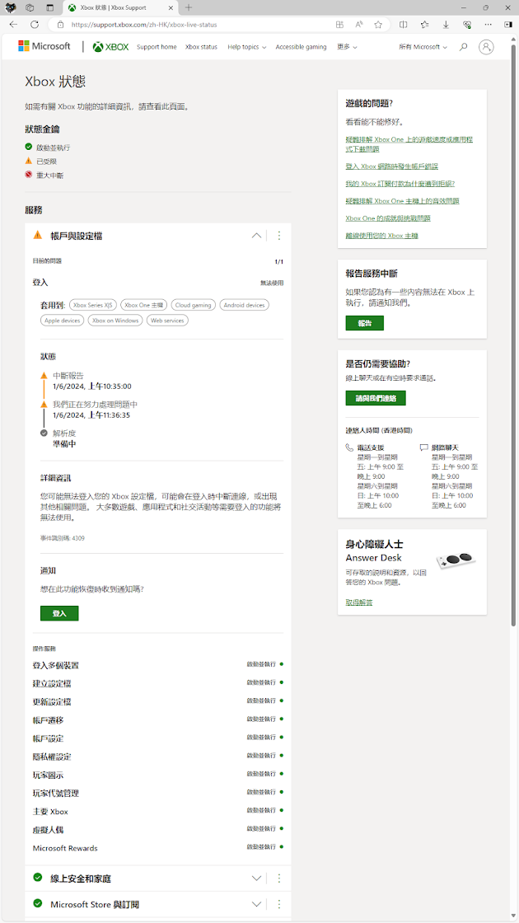
Task: Open split screen icon
Action: click(404, 25)
